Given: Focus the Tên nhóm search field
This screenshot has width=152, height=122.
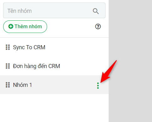Looking at the screenshot, I should (x=54, y=10).
